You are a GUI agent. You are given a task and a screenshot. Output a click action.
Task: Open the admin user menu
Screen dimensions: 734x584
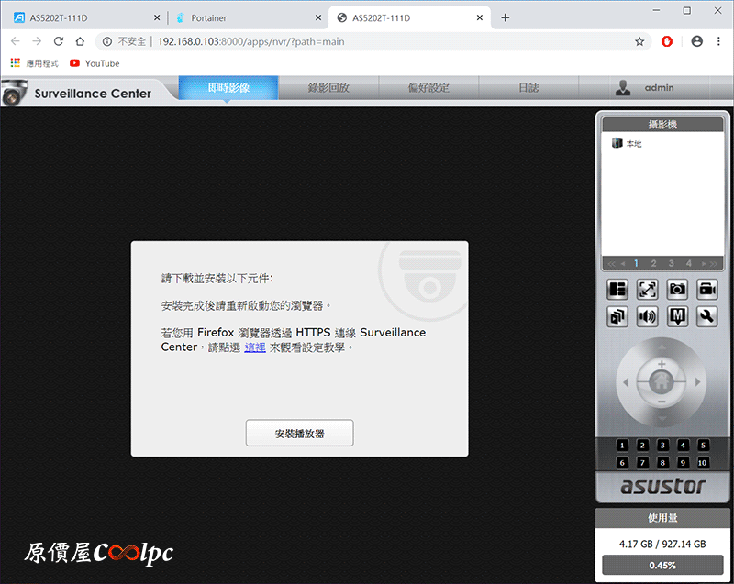658,88
